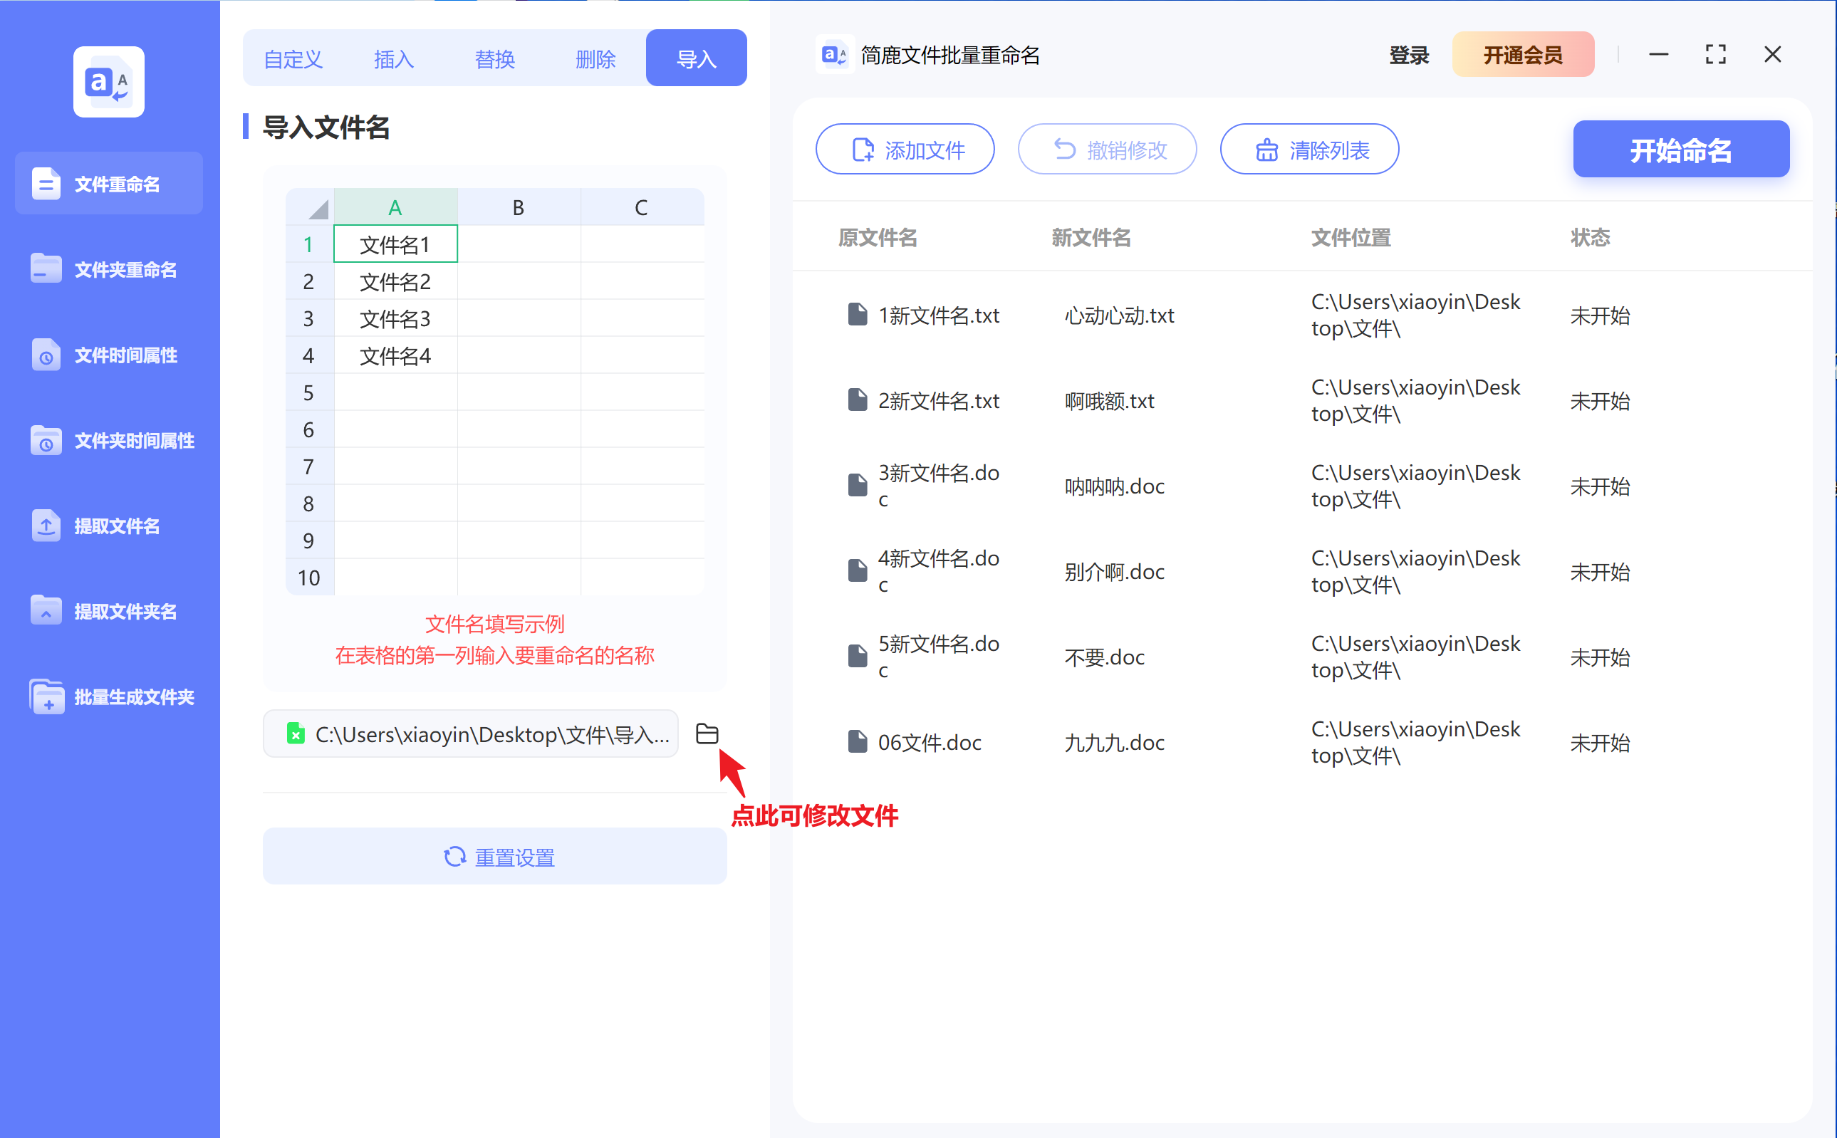1837x1138 pixels.
Task: Click the 开通会员 membership button
Action: 1522,54
